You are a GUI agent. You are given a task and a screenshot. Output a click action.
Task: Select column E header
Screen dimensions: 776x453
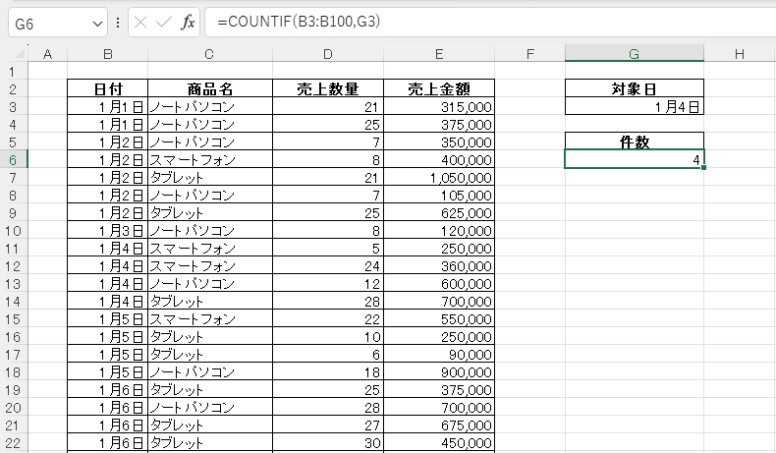click(x=439, y=54)
